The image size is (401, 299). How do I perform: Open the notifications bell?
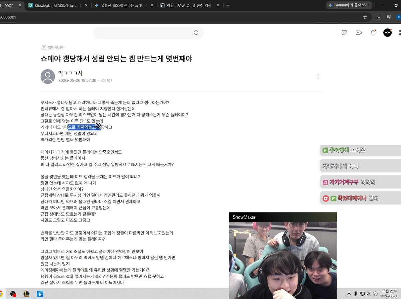[373, 33]
